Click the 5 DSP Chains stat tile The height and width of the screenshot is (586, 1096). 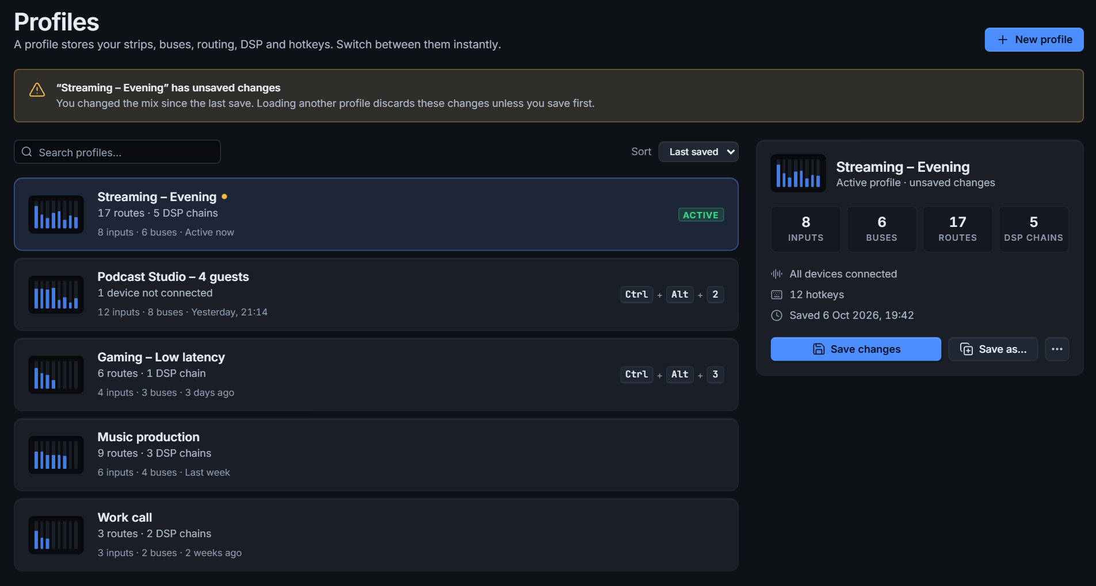(x=1033, y=229)
